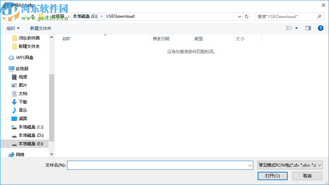329x185 pixels.
Task: Open 桌面 folder in sidebar
Action: pos(23,119)
